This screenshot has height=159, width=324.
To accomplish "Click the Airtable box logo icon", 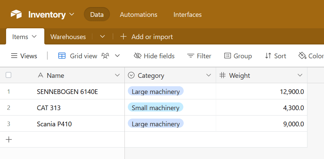I will click(x=16, y=14).
